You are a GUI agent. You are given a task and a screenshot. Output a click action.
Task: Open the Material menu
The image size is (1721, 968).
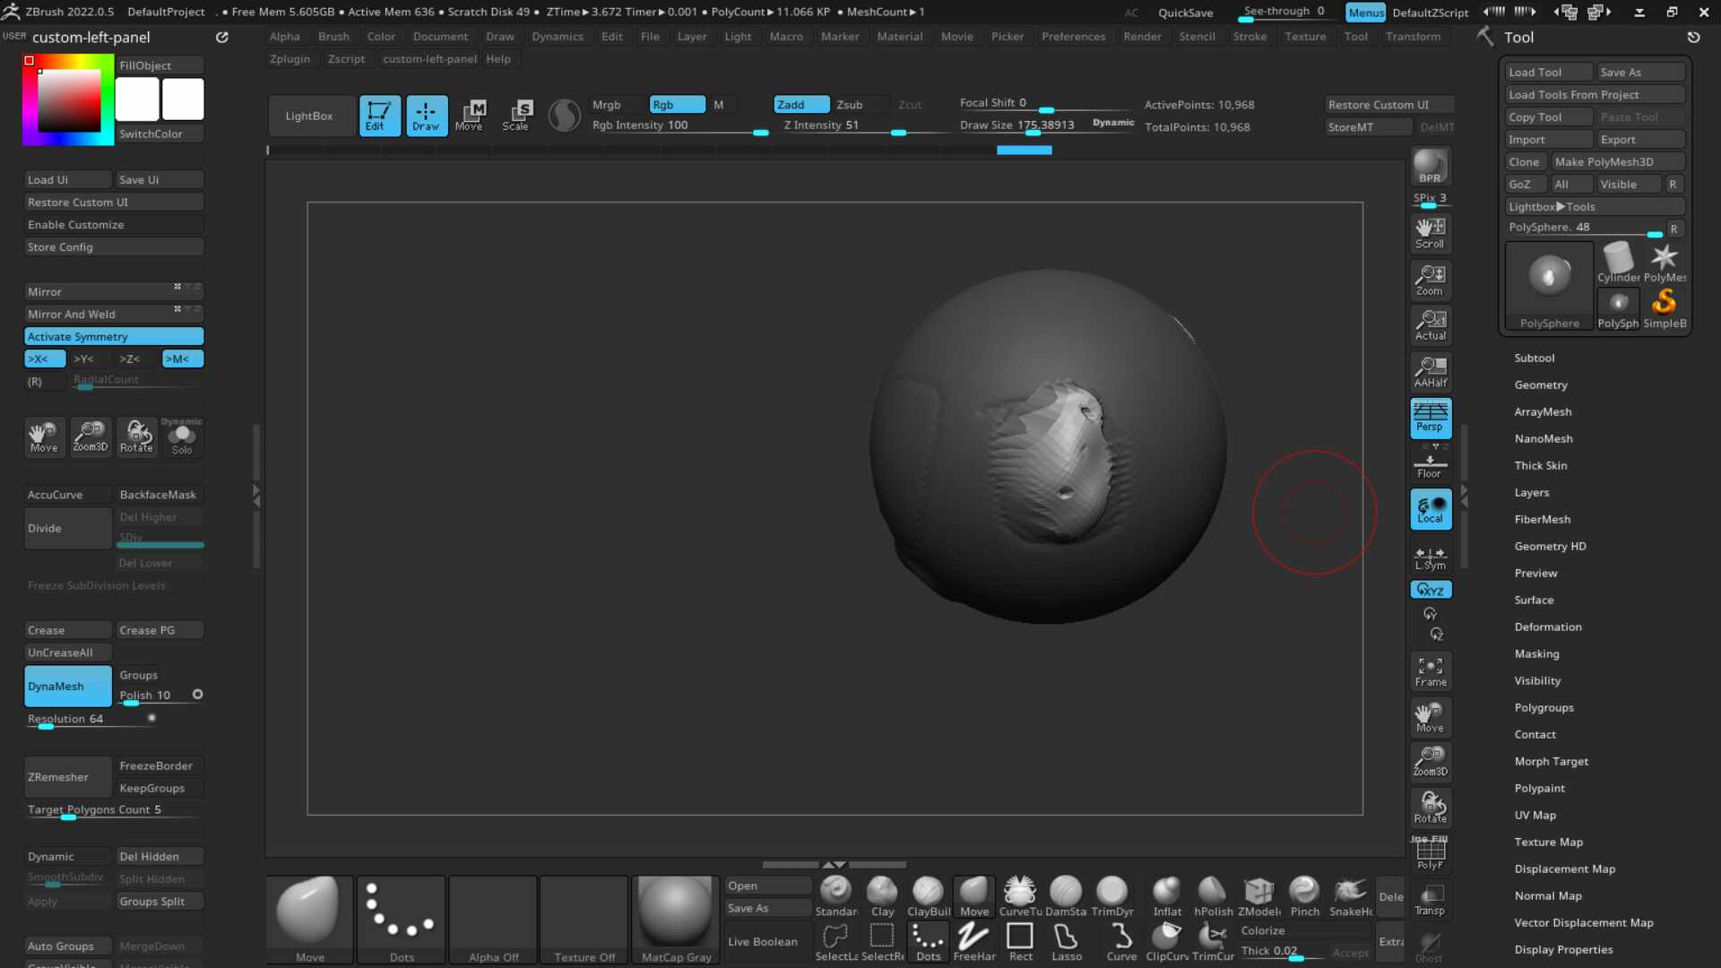coord(899,37)
